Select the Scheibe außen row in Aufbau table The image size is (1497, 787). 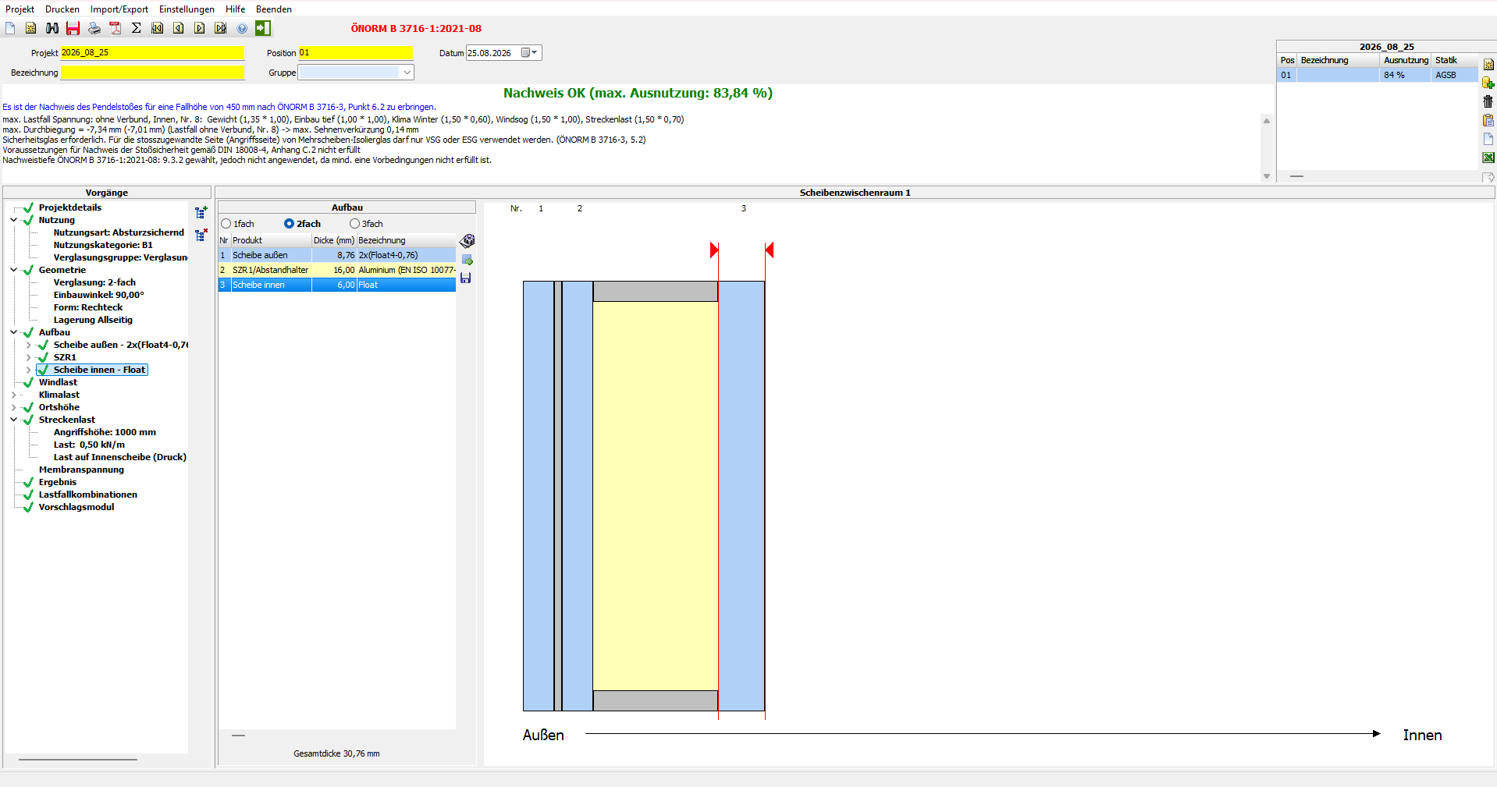point(337,255)
